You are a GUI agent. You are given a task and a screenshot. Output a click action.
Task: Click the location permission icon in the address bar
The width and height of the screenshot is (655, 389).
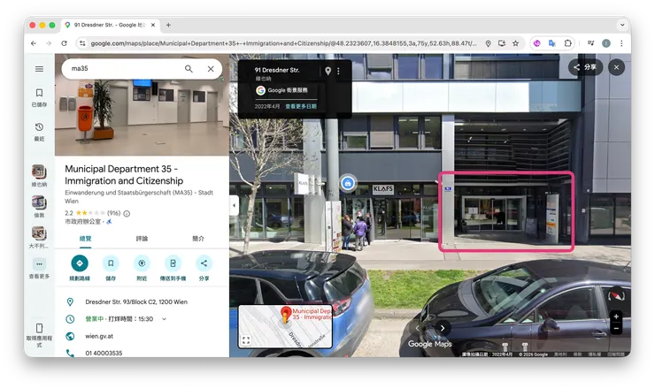(x=488, y=43)
